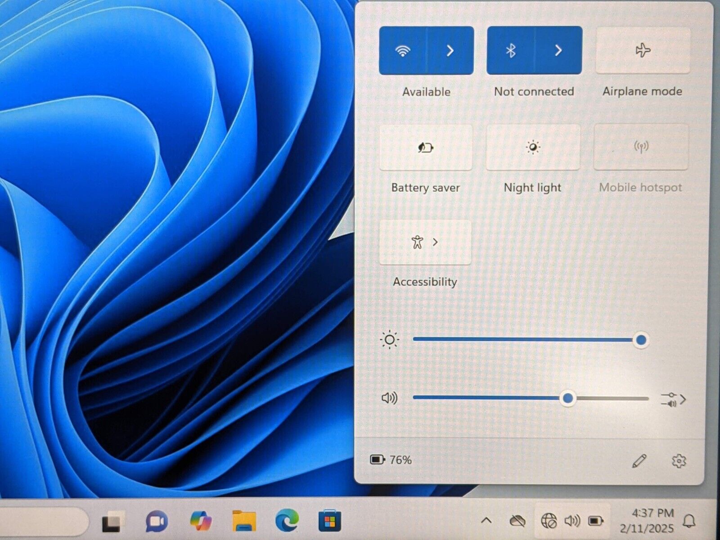Open the notification bell in taskbar

pyautogui.click(x=689, y=522)
